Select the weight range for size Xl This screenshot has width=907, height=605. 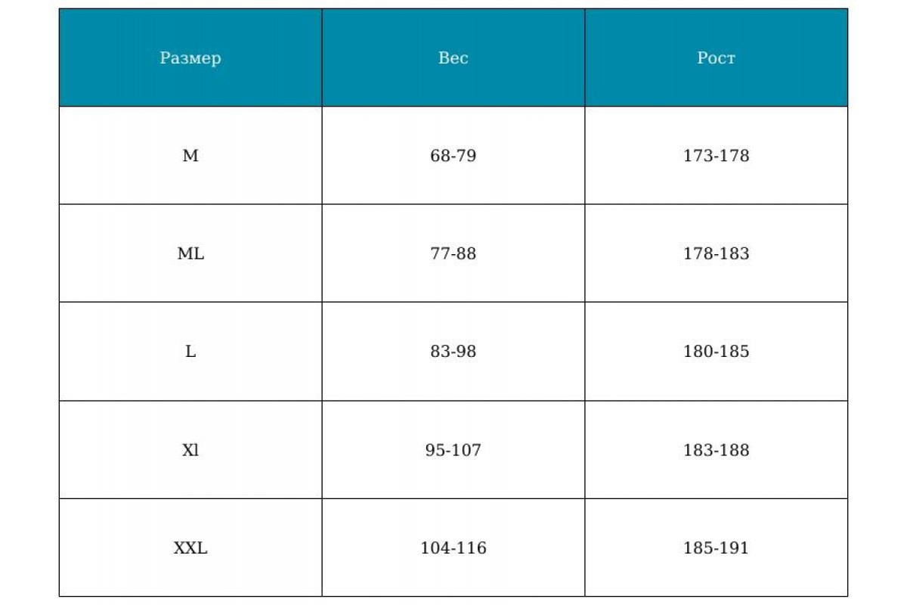pos(453,450)
